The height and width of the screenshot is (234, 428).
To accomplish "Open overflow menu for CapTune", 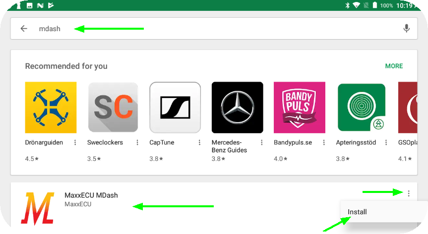I will pos(199,142).
